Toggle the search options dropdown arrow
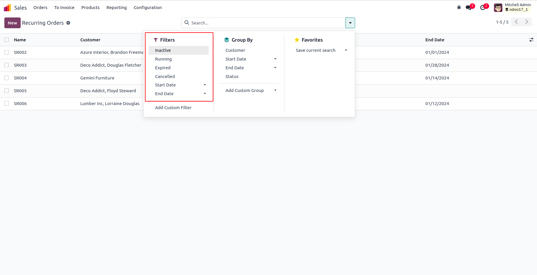 tap(350, 23)
